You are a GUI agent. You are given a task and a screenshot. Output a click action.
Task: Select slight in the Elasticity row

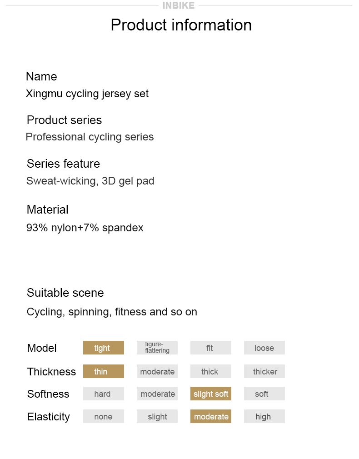(157, 416)
